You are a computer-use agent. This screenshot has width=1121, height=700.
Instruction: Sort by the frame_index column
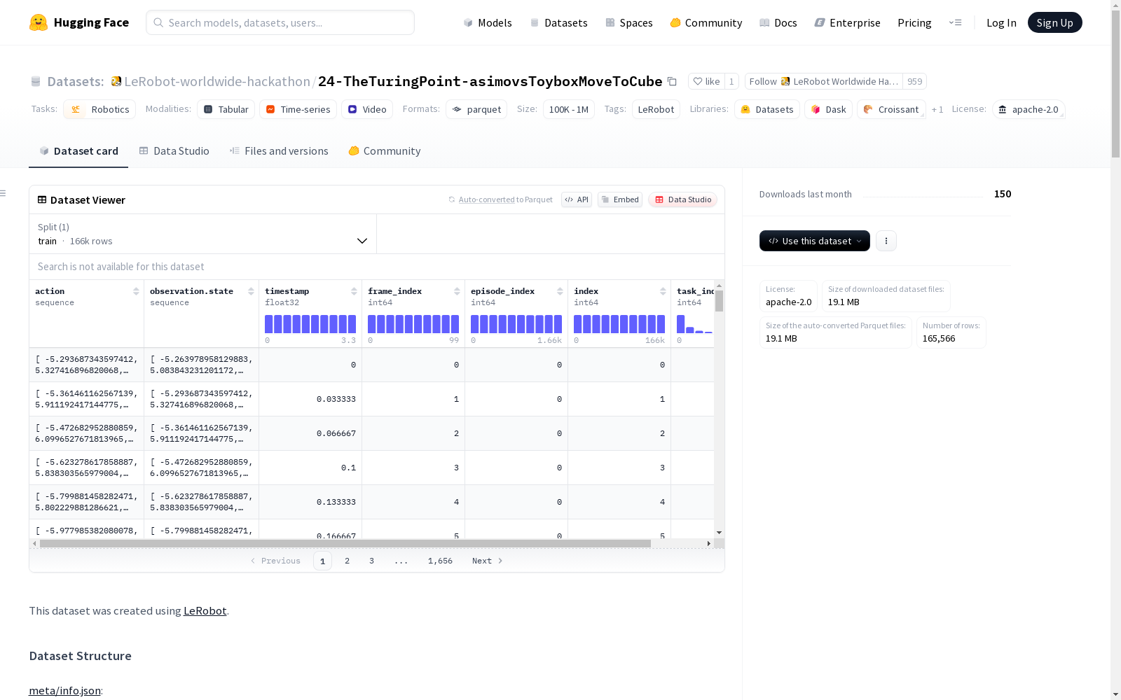[x=457, y=291]
